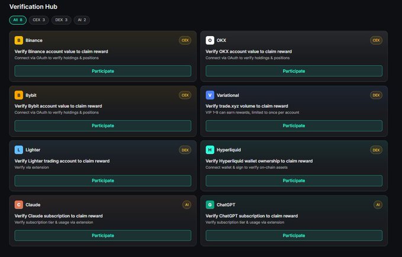The image size is (402, 257).
Task: Participate in Claude verification
Action: tap(103, 236)
